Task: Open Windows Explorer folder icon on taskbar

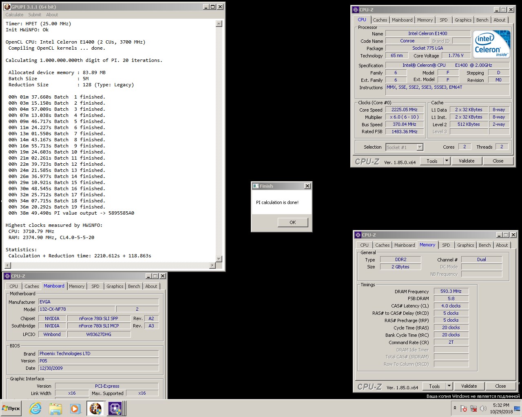Action: coord(55,408)
